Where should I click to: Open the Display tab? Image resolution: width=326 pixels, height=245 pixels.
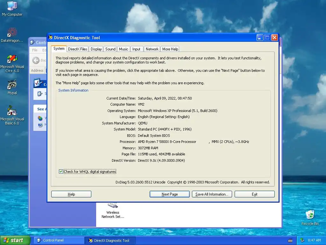[96, 49]
